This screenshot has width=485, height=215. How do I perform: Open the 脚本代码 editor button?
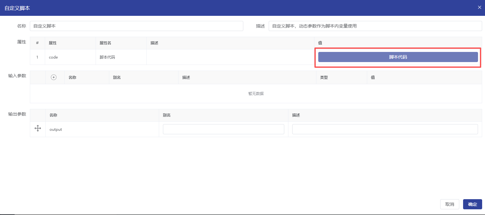pyautogui.click(x=398, y=57)
